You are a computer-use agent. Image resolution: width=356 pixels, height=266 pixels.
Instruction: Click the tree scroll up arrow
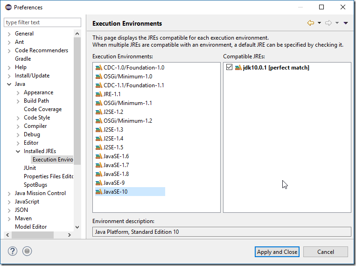(x=77, y=34)
